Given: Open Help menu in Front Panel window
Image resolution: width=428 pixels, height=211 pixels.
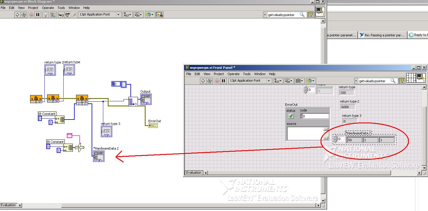Looking at the screenshot, I should tap(272, 74).
